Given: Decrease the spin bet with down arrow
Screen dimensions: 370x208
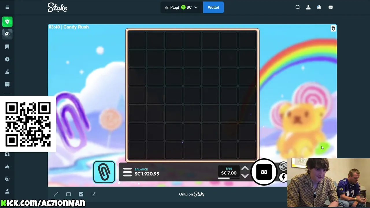Looking at the screenshot, I should (x=245, y=176).
